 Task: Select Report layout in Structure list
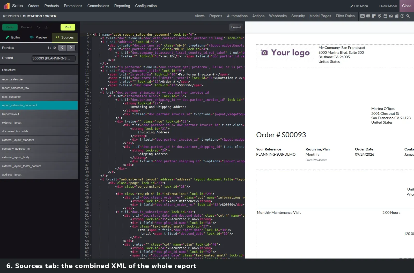pyautogui.click(x=39, y=114)
